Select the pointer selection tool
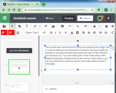The width and height of the screenshot is (116, 93). pos(12,26)
